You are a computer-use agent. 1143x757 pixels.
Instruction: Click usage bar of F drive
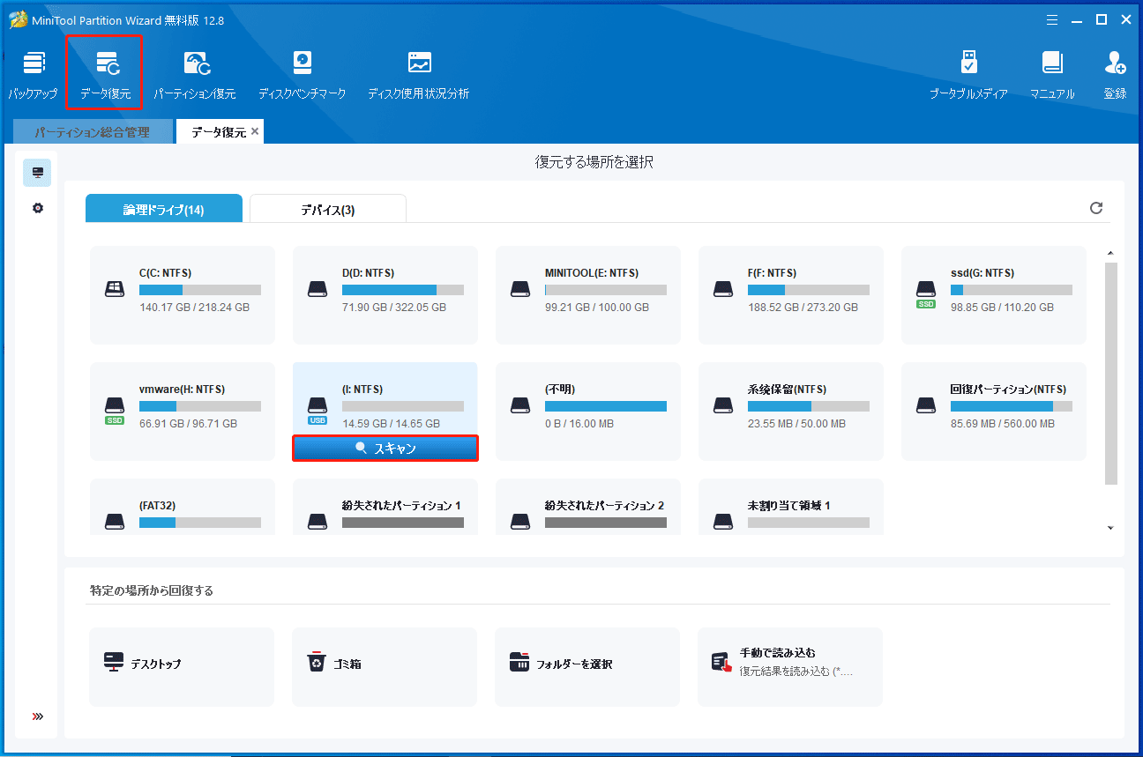809,290
